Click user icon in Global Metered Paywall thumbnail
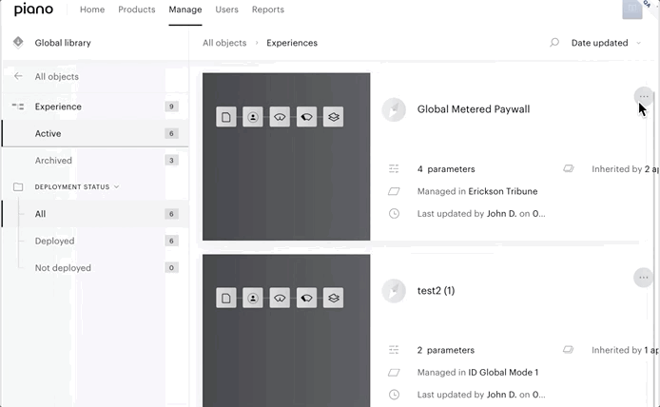 click(x=253, y=117)
